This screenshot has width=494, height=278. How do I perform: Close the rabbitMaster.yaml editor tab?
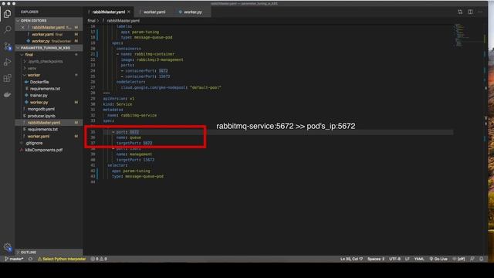pyautogui.click(x=129, y=12)
